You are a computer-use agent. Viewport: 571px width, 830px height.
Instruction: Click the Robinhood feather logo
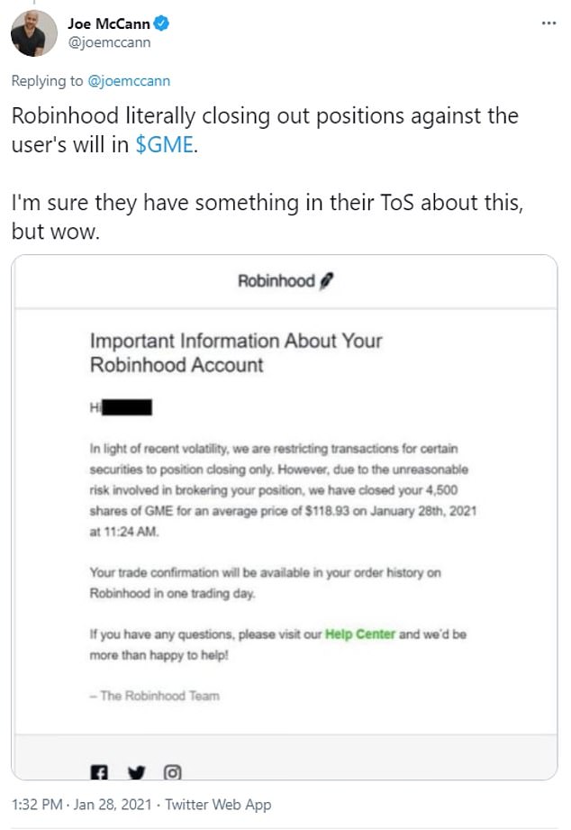pyautogui.click(x=327, y=282)
